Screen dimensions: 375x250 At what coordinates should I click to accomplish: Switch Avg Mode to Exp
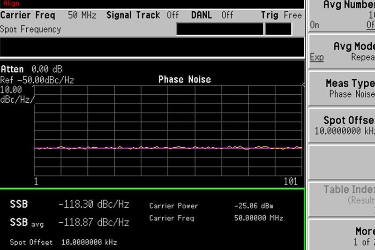point(317,57)
